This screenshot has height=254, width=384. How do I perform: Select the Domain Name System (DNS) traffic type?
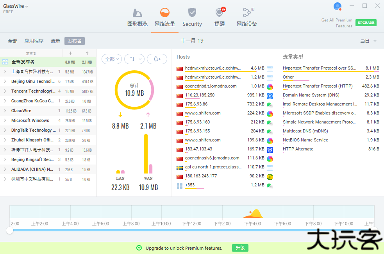click(331, 95)
